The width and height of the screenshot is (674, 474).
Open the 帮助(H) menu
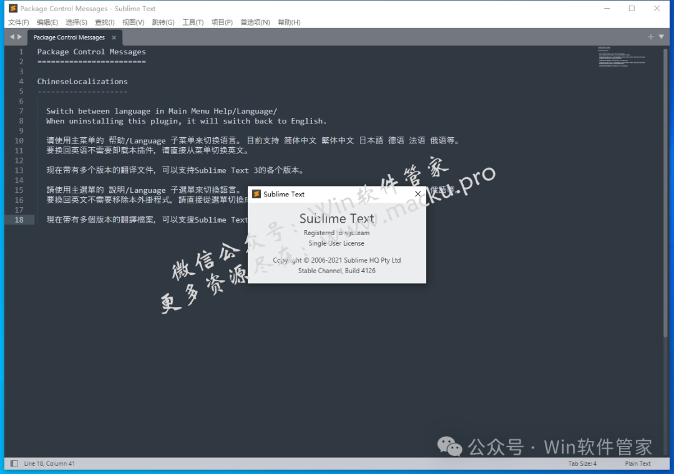289,22
